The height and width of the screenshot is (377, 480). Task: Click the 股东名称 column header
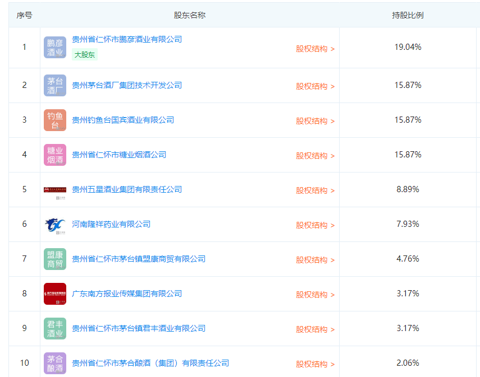(x=190, y=15)
